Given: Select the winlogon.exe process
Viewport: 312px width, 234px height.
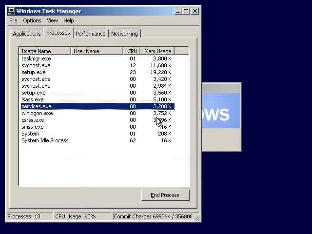Looking at the screenshot, I should [97, 113].
